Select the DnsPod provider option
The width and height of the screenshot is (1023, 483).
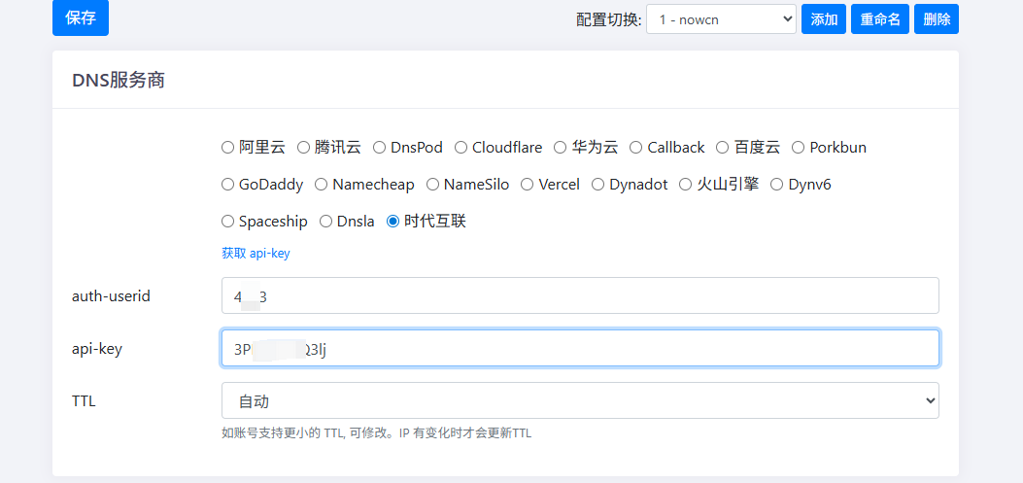(380, 148)
